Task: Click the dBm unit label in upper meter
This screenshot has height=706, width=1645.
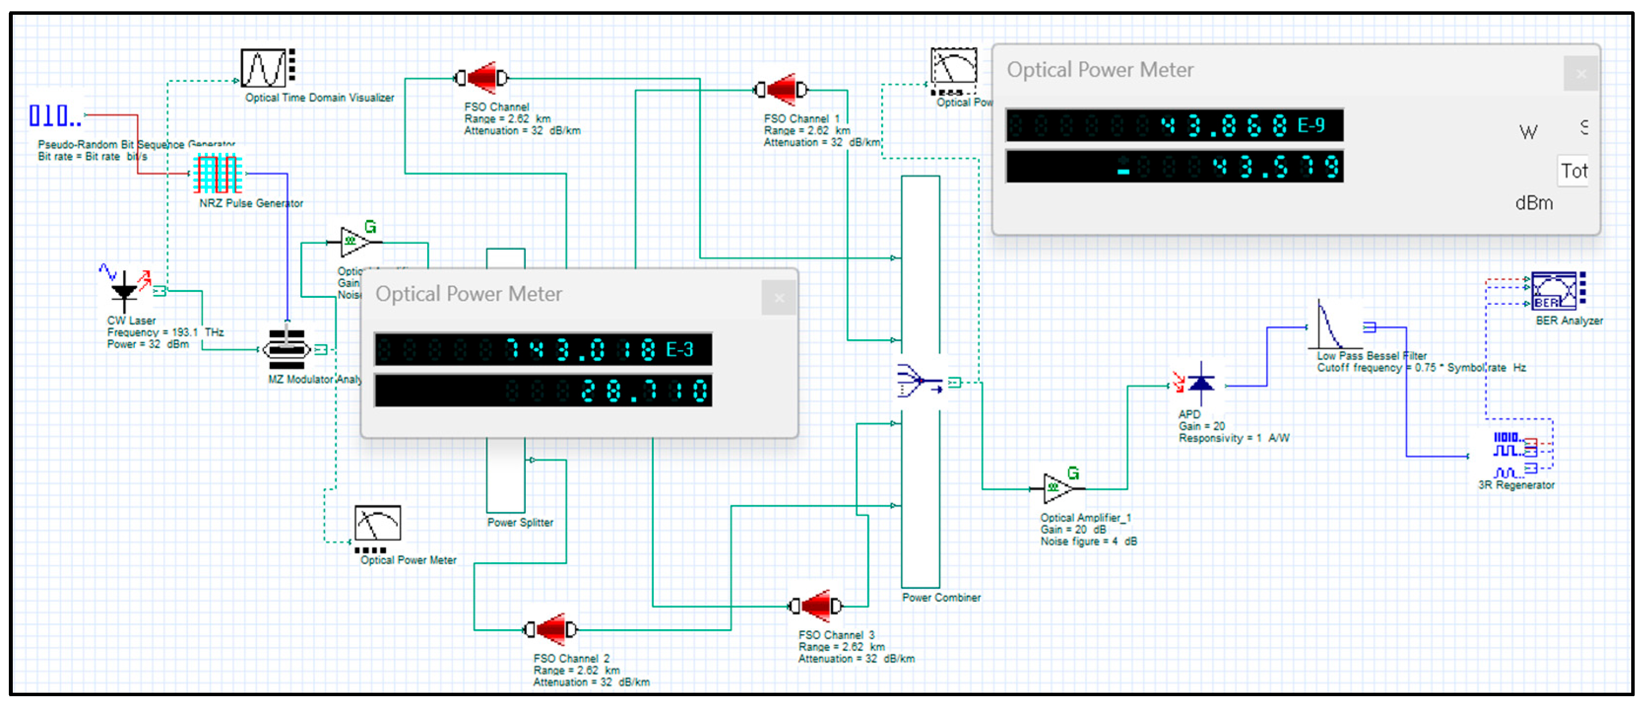Action: coord(1533,203)
